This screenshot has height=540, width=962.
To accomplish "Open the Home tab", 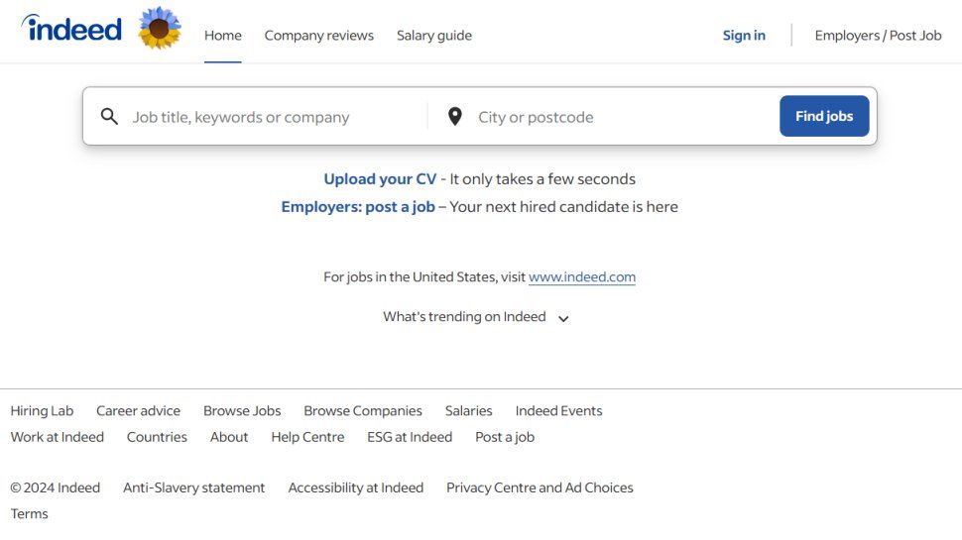I will (223, 36).
